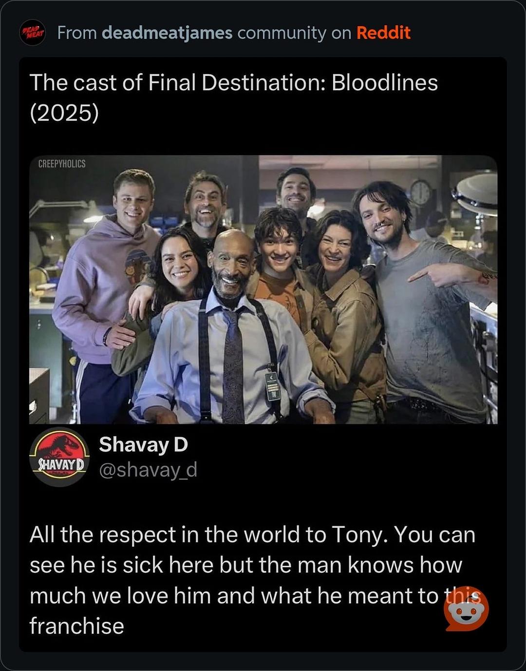Click the (2025) year in the post title
Image resolution: width=526 pixels, height=671 pixels.
(x=64, y=113)
